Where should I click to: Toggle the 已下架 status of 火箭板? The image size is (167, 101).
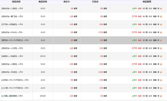(134, 64)
